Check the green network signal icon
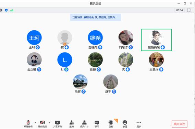This screenshot has height=129, width=195. [12, 10]
